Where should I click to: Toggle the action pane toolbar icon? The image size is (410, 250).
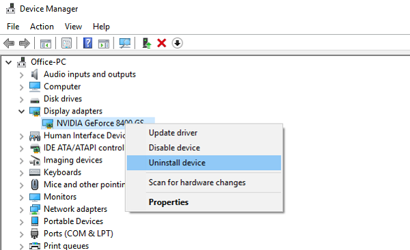[104, 44]
